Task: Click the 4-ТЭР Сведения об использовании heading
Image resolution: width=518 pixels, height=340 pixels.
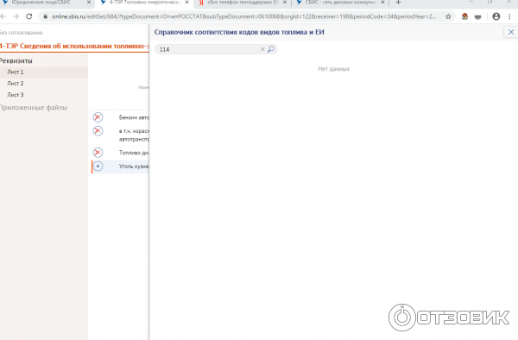Action: pos(74,46)
